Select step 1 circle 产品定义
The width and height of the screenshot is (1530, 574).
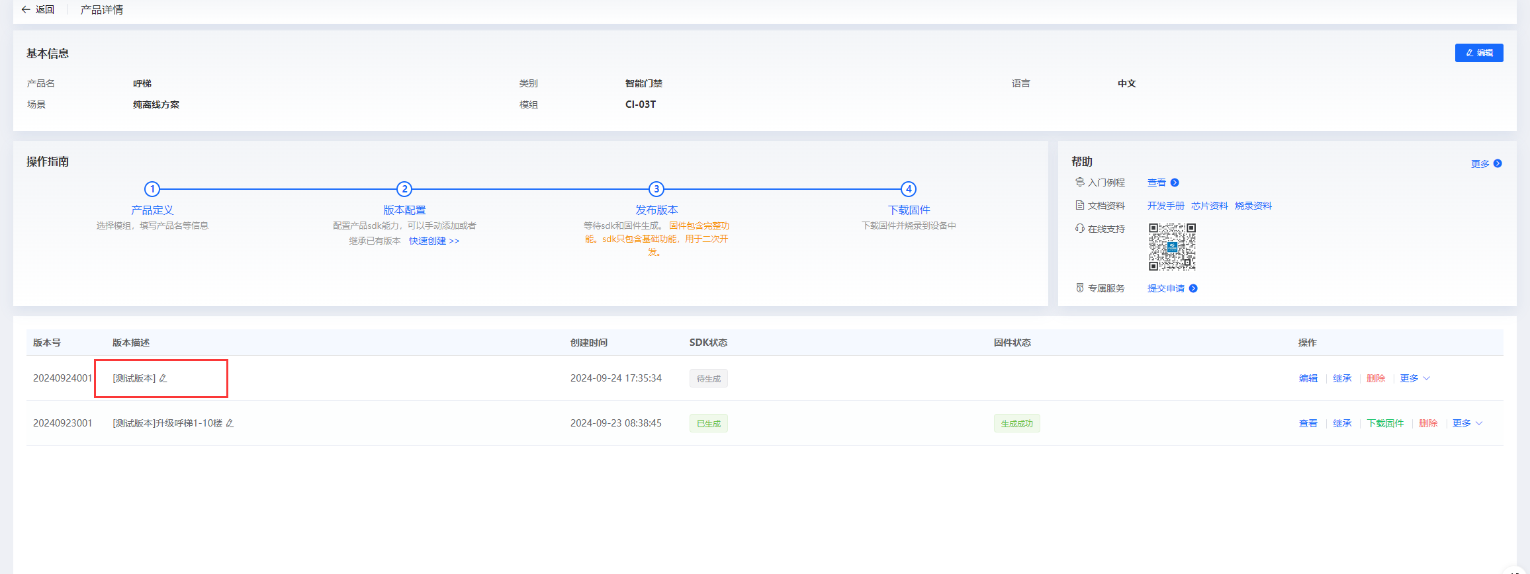click(152, 189)
